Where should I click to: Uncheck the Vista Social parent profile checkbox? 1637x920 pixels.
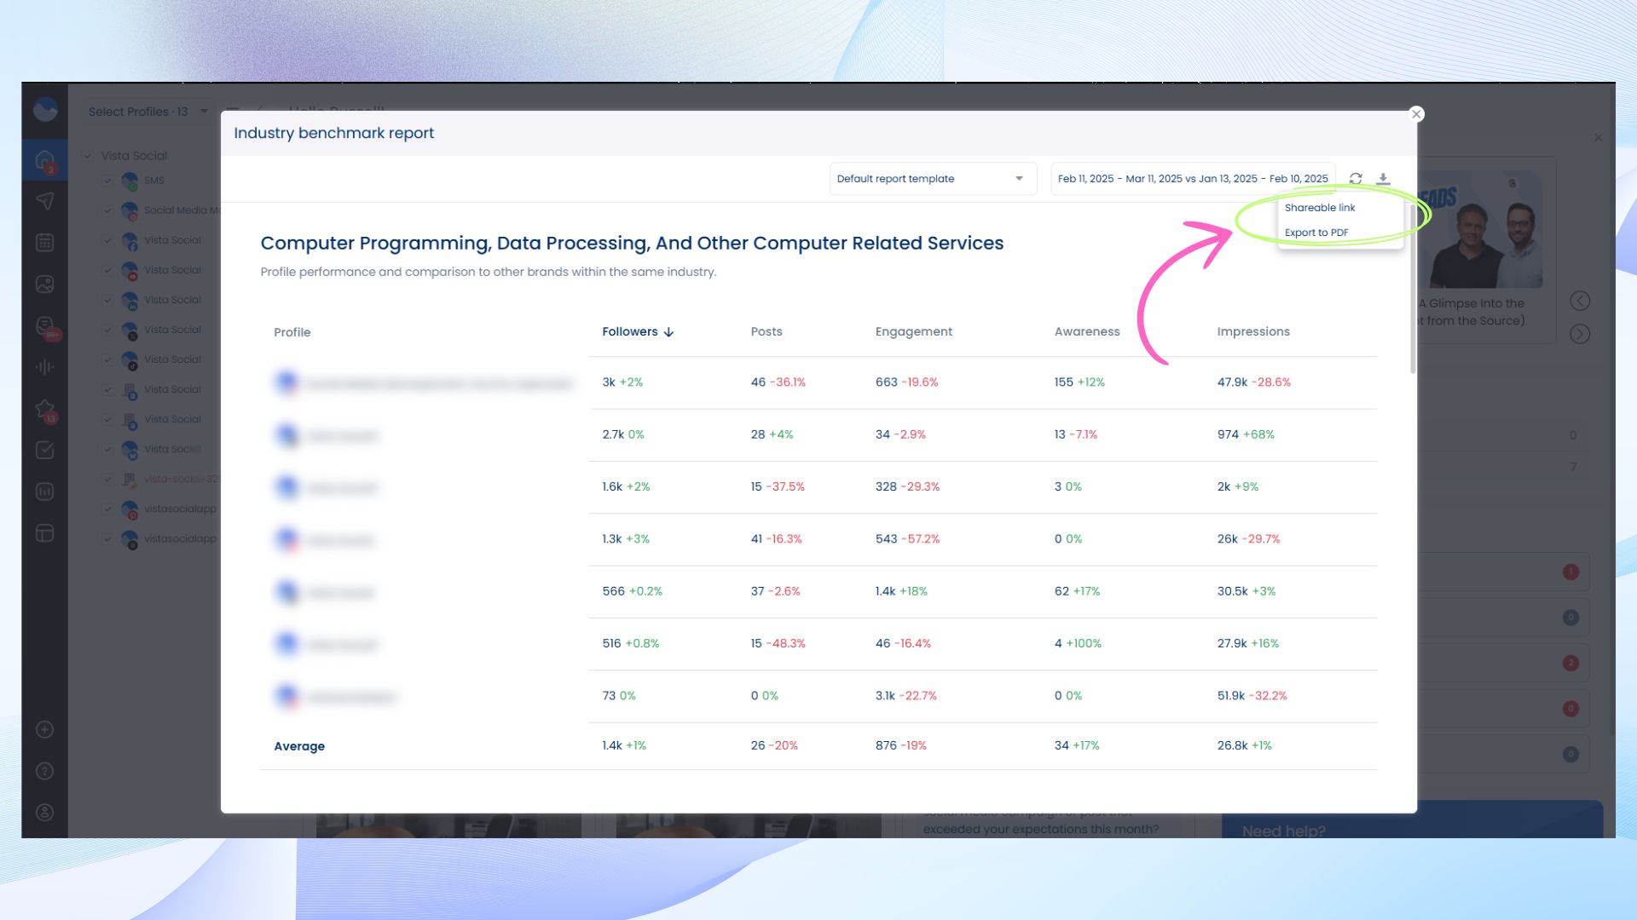[x=86, y=155]
